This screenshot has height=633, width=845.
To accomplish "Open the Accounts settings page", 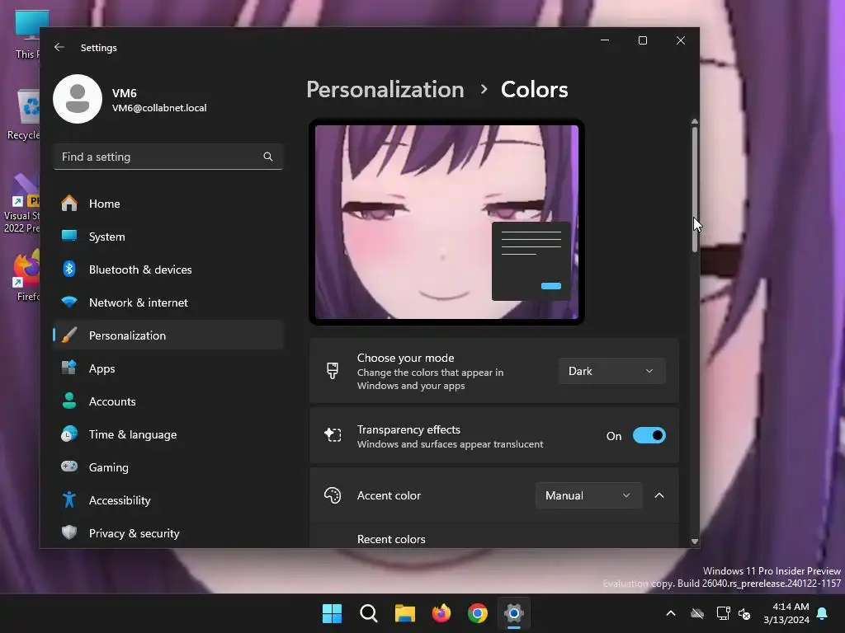I will click(x=168, y=401).
